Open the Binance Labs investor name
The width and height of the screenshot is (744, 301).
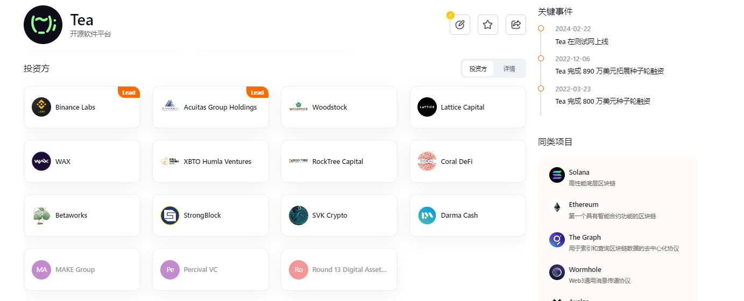click(x=75, y=107)
